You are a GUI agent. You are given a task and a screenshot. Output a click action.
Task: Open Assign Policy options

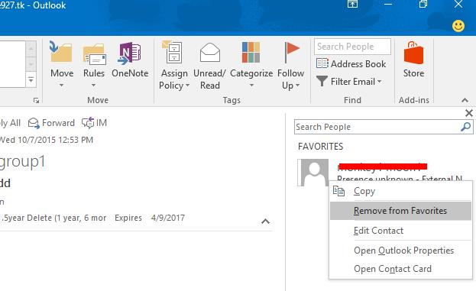tap(174, 66)
